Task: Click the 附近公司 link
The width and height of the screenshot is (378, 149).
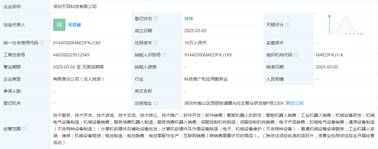Action: click(x=295, y=103)
